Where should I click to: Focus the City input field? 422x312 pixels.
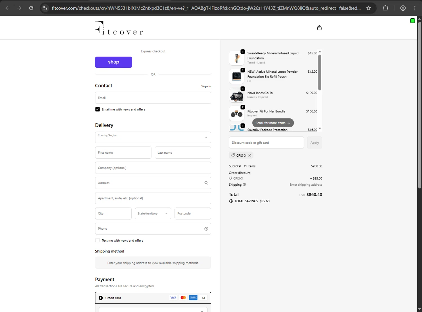tap(113, 213)
